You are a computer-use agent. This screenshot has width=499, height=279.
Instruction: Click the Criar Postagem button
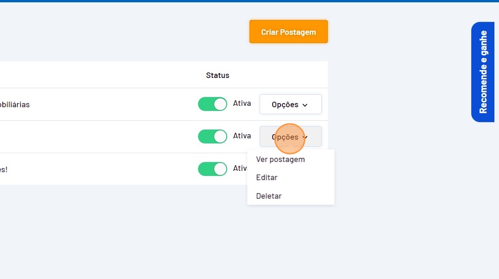(x=288, y=32)
